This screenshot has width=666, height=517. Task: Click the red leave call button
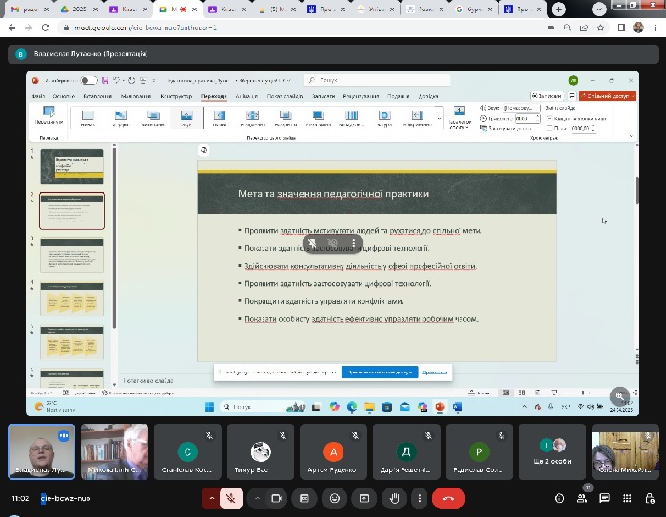coord(448,498)
